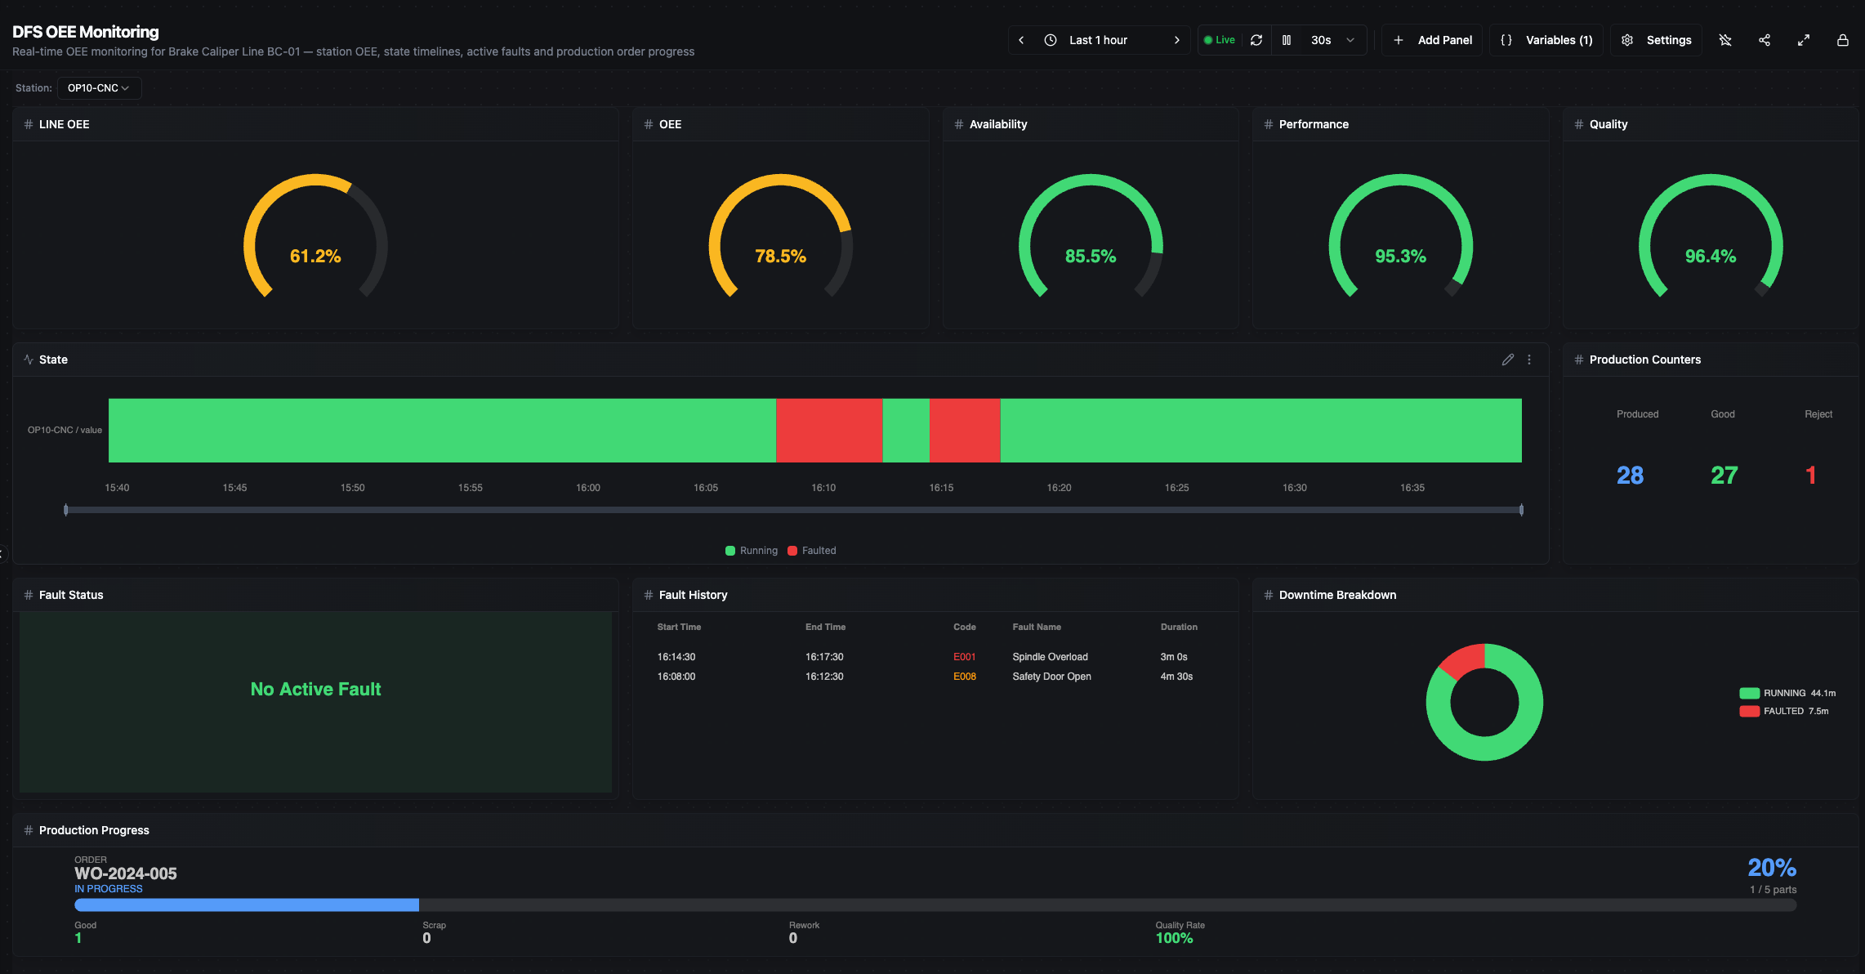Open the Station OP10-CNC dropdown
The image size is (1865, 974).
click(x=99, y=88)
